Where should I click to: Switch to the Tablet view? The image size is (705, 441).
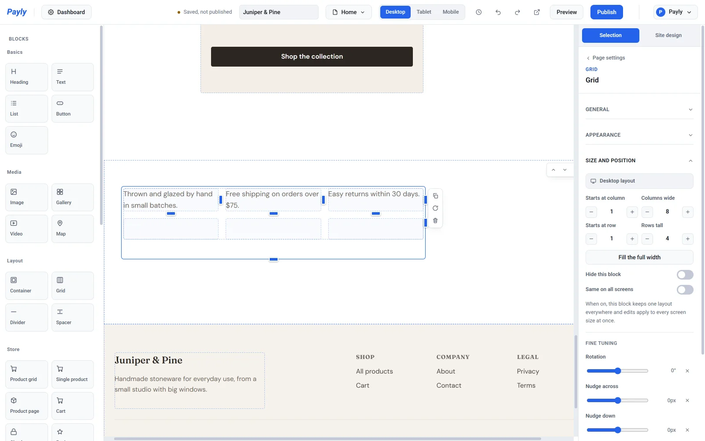click(x=424, y=12)
